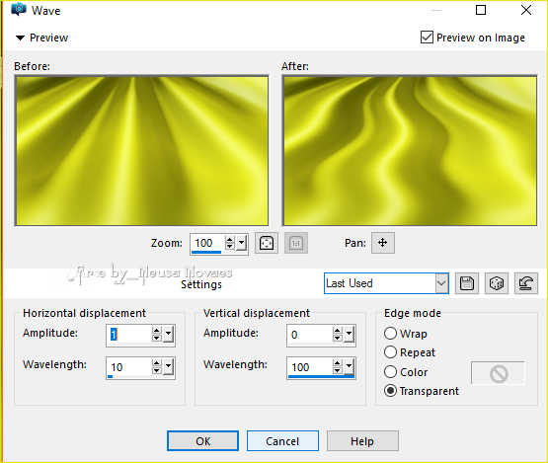Choose the Color edge mode option
Screen dimensions: 548x463
(x=390, y=372)
